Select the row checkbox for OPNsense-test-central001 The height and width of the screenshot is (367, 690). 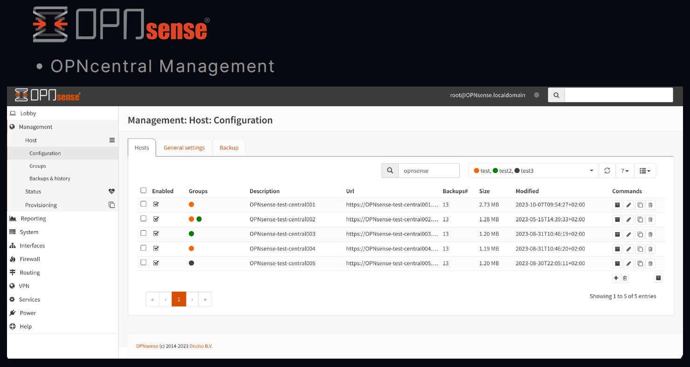[x=143, y=204]
